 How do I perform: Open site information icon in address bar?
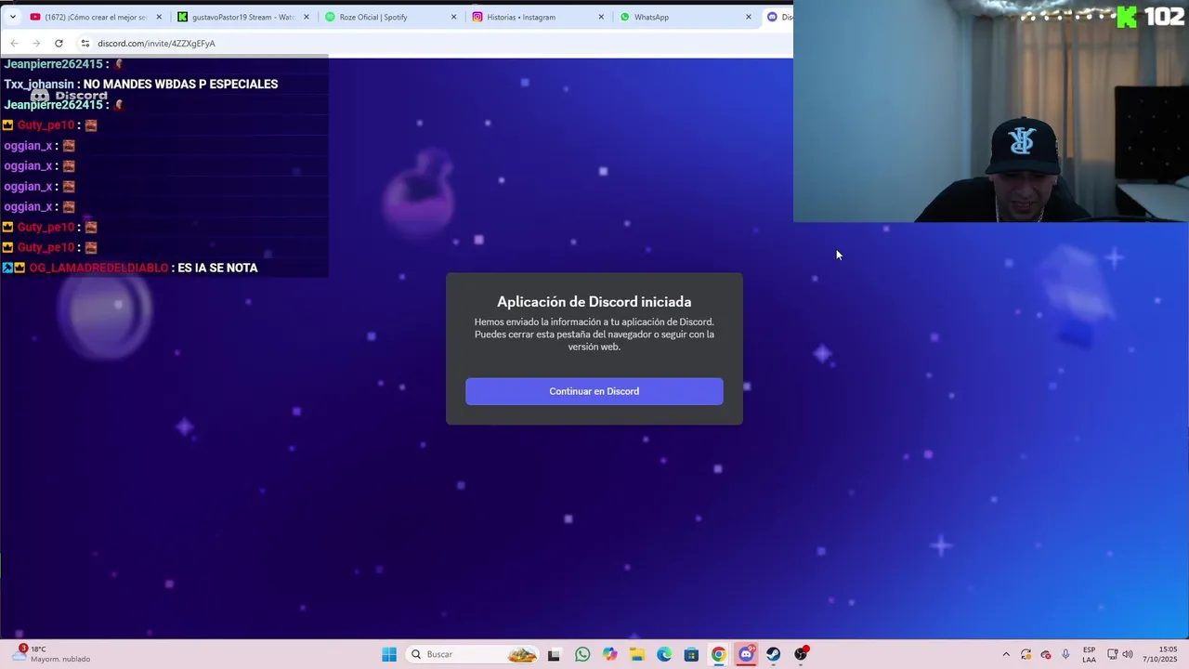85,43
